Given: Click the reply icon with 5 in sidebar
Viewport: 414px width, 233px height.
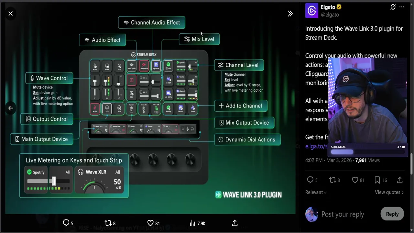Looking at the screenshot, I should [312, 180].
